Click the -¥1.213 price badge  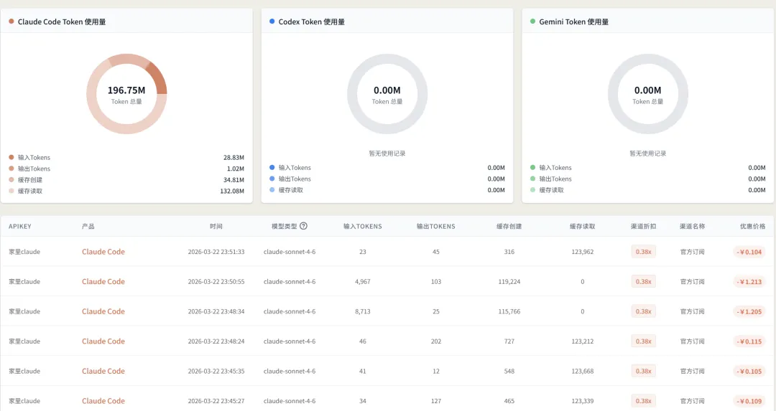pyautogui.click(x=749, y=282)
